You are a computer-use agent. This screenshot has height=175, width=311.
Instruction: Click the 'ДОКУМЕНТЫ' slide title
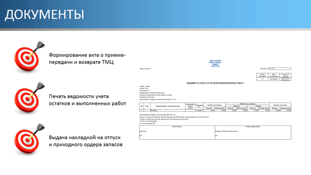click(44, 15)
